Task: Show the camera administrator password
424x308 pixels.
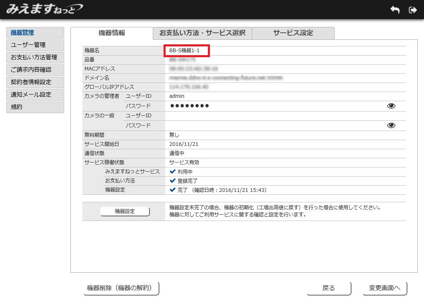Action: (x=391, y=106)
